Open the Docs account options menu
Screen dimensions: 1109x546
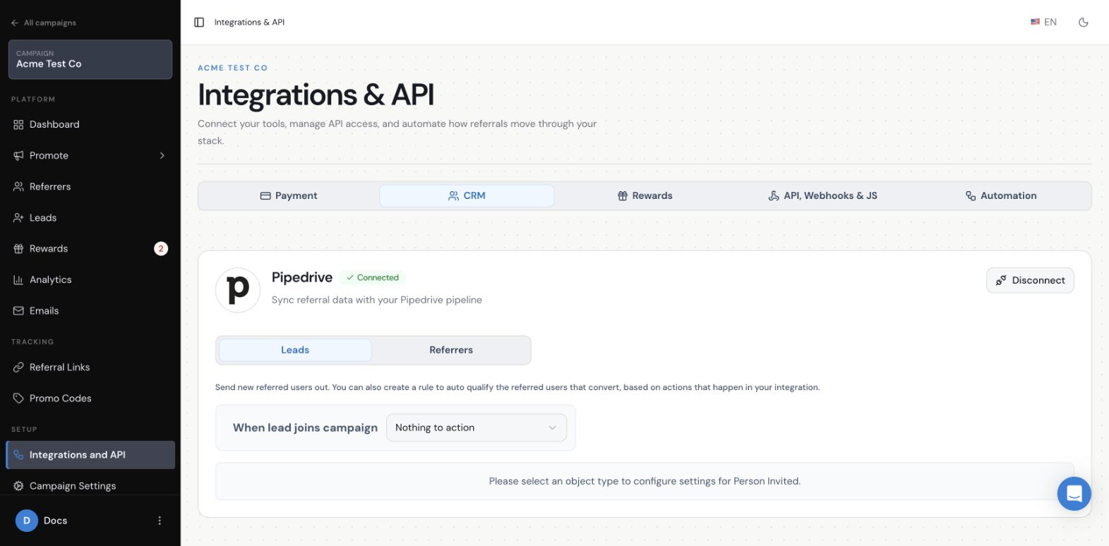coord(160,521)
